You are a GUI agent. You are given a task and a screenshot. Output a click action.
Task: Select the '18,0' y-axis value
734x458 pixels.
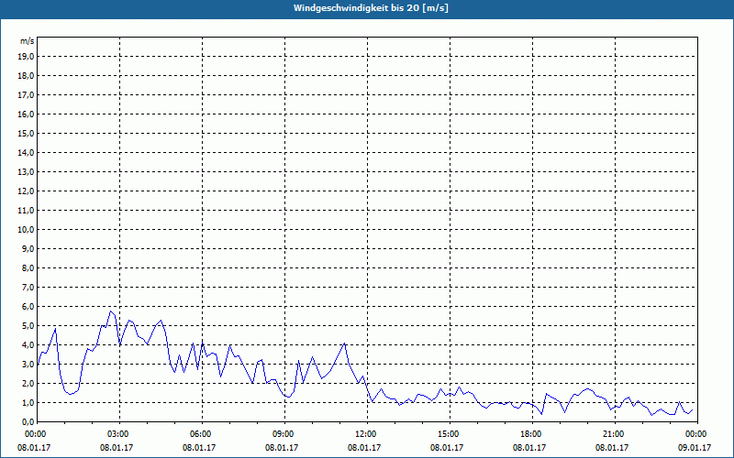click(26, 76)
